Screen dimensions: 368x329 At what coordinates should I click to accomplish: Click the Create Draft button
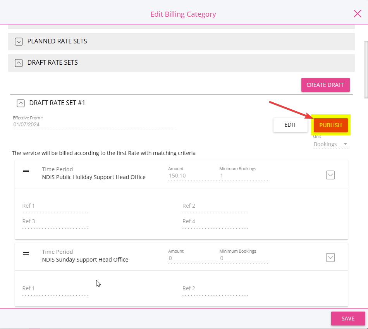(325, 85)
